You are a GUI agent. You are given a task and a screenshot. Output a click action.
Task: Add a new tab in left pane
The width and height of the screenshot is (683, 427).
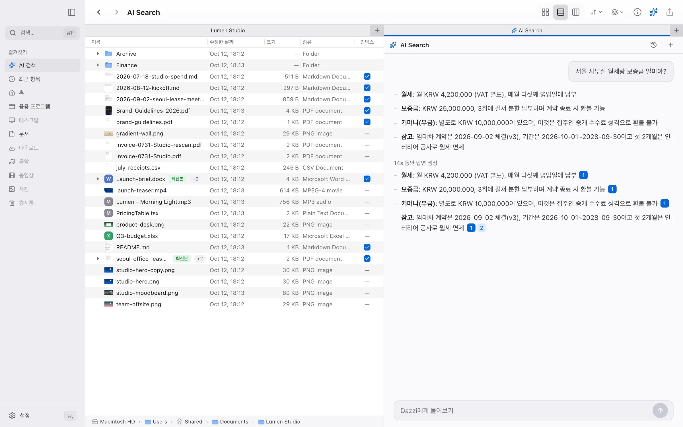click(377, 30)
